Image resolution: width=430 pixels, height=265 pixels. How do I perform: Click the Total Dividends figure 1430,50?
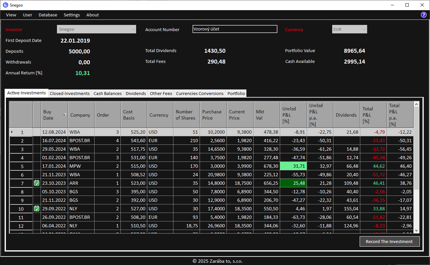point(215,51)
